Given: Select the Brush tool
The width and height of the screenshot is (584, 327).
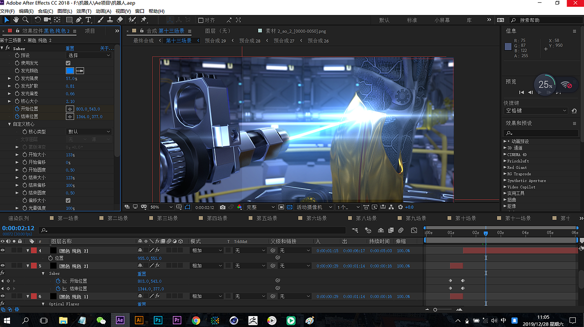Looking at the screenshot, I should click(x=100, y=20).
